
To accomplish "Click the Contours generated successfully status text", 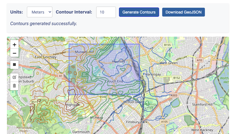I will tap(44, 23).
